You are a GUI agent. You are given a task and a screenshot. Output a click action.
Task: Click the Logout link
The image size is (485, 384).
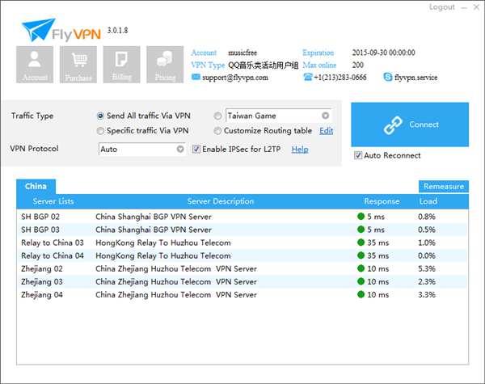(x=441, y=7)
